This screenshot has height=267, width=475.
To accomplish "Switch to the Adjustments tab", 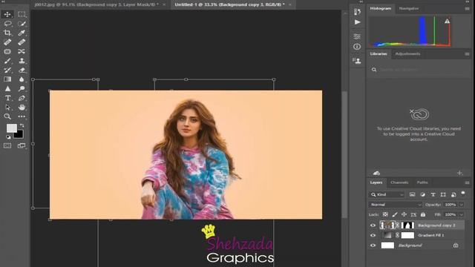I will (407, 54).
